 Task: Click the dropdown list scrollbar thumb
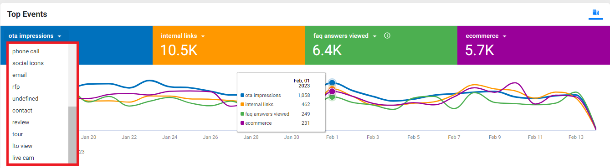72,135
